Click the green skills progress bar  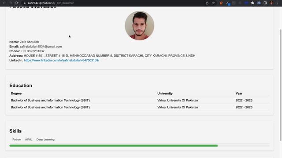coord(114,146)
